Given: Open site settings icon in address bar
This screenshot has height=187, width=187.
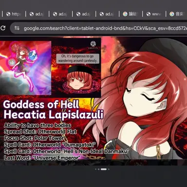Looking at the screenshot, I should click(17, 28).
